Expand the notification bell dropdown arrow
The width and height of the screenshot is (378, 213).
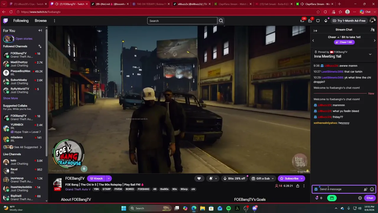tap(216, 178)
